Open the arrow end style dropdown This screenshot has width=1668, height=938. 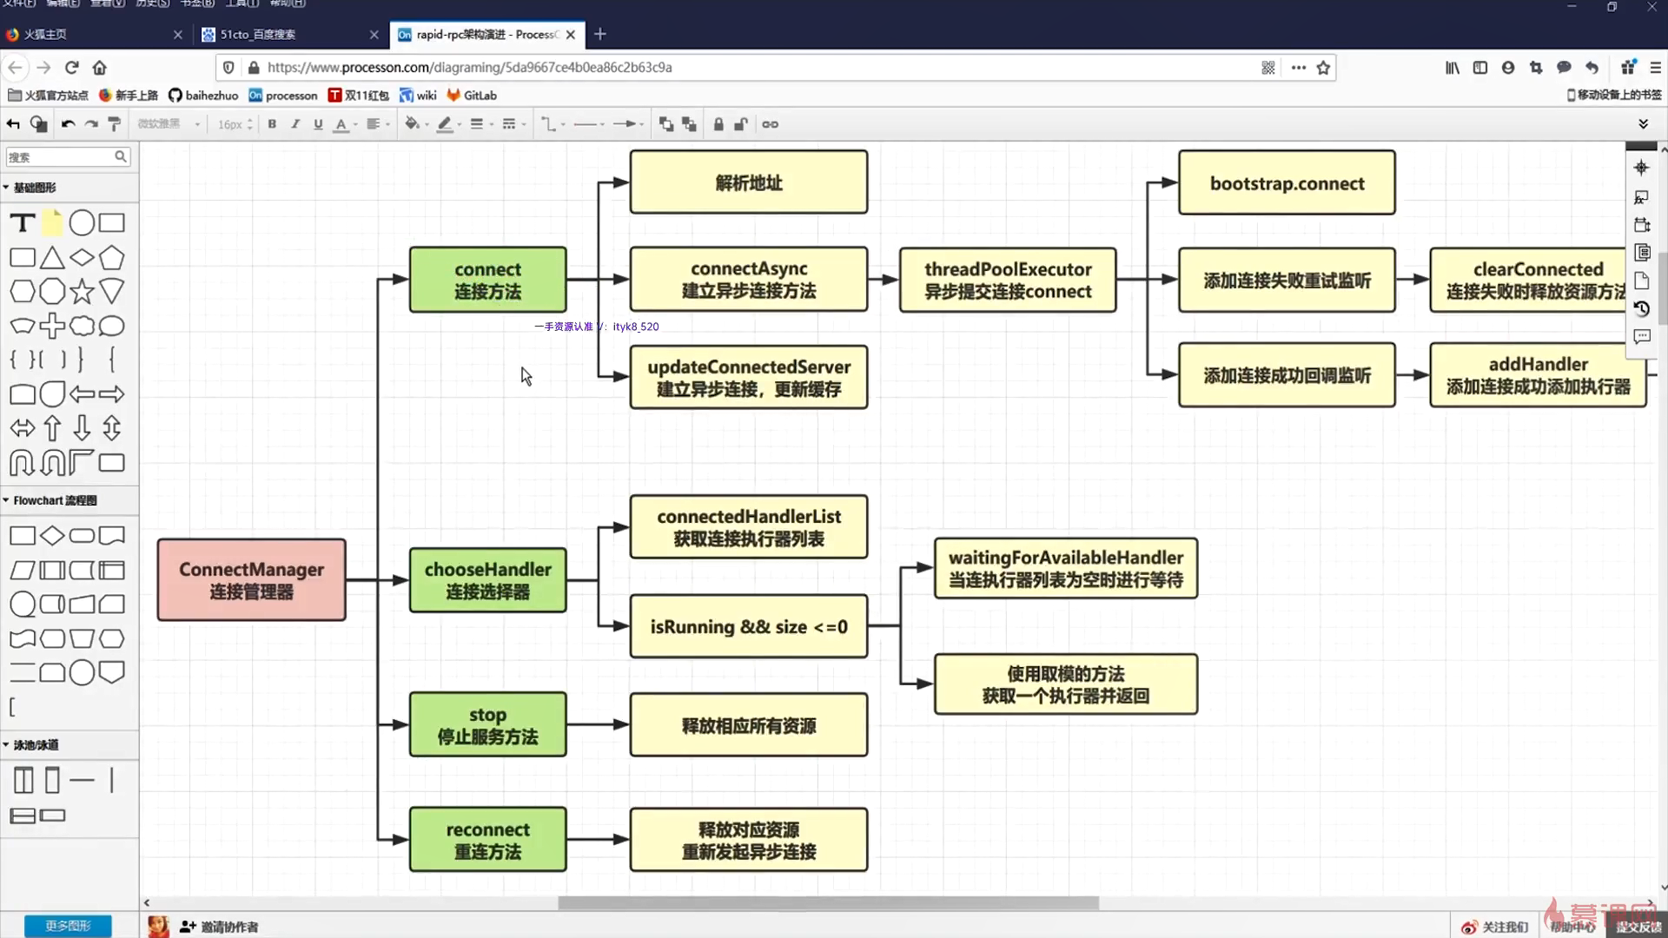(628, 124)
